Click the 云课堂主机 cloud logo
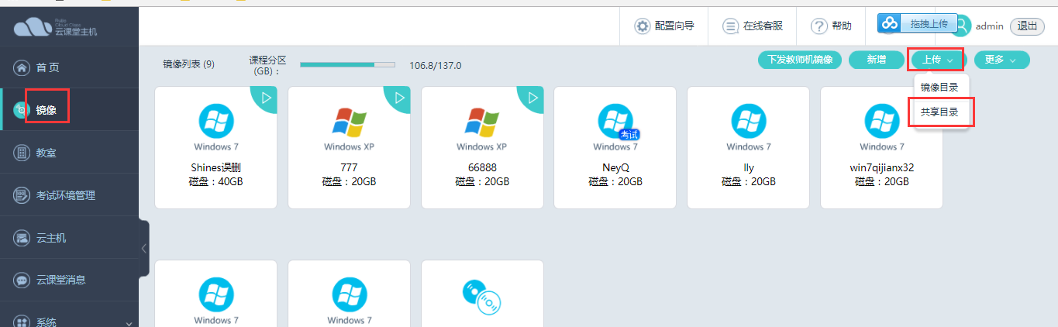 55,27
